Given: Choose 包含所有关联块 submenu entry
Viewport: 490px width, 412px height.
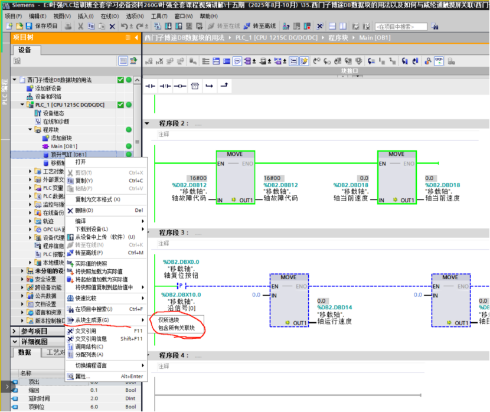Looking at the screenshot, I should point(177,328).
